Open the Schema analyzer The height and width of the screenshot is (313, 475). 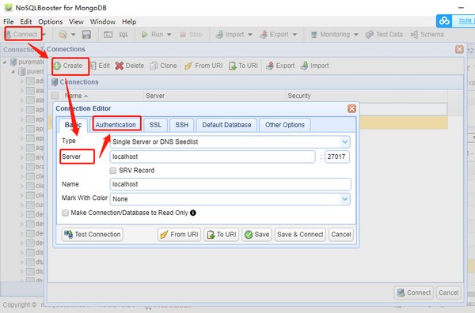pyautogui.click(x=427, y=35)
